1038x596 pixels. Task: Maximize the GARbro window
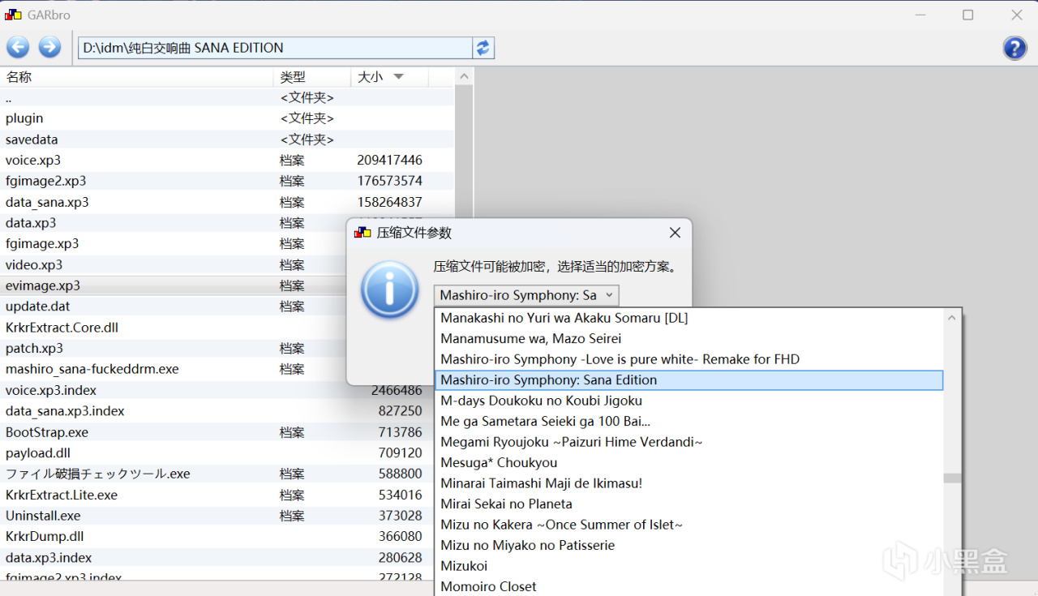[x=968, y=15]
